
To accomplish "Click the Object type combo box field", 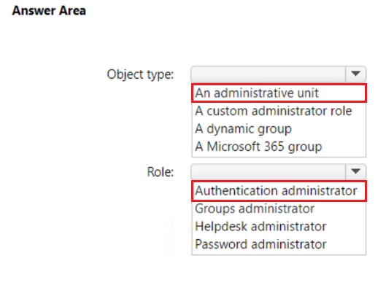I will [279, 74].
